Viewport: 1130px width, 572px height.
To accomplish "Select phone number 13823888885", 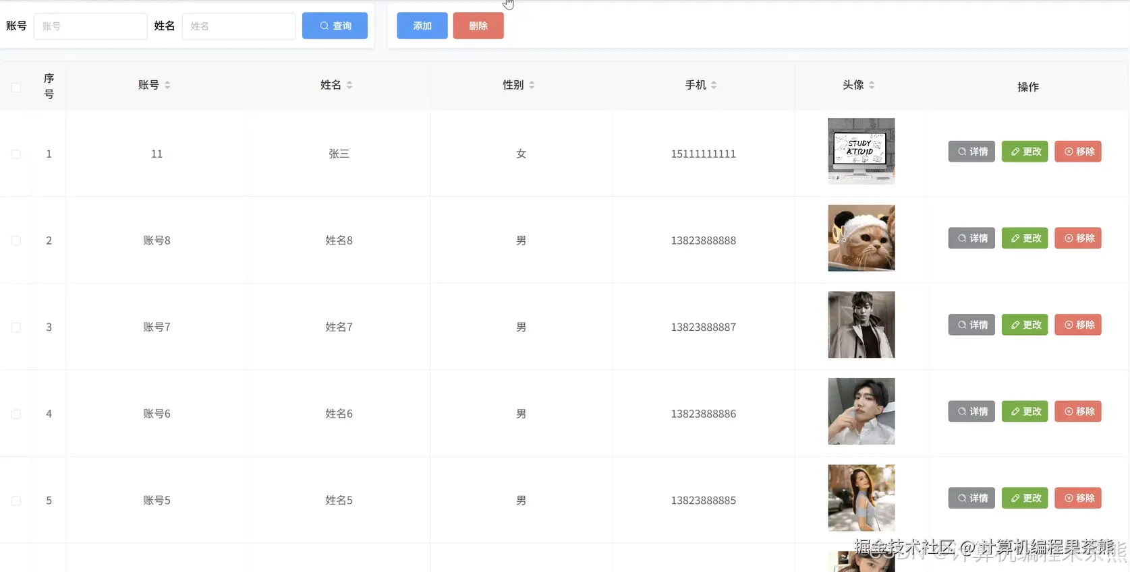I will point(704,501).
